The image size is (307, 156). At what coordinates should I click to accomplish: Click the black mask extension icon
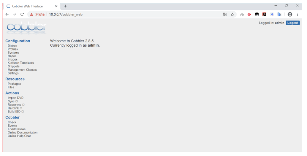click(x=257, y=14)
